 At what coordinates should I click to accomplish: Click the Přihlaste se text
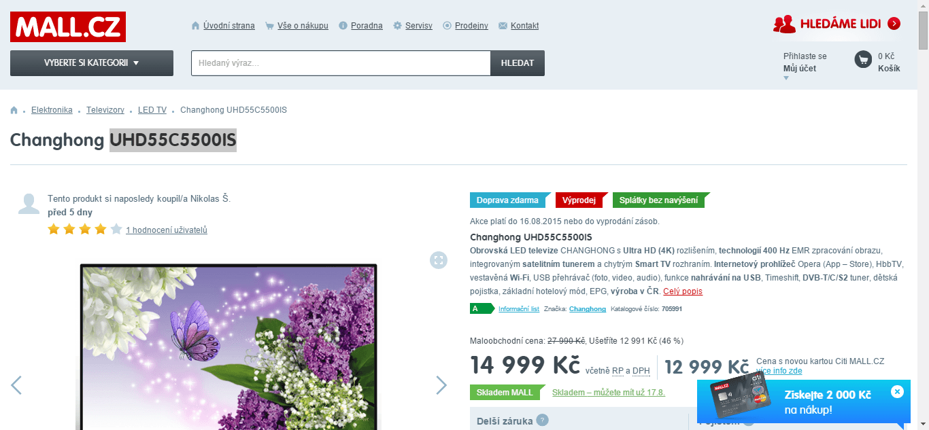805,56
